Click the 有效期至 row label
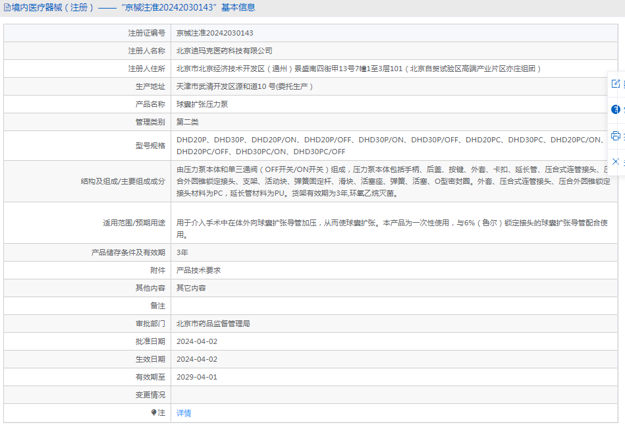Viewport: 625px width, 429px height. (x=150, y=377)
